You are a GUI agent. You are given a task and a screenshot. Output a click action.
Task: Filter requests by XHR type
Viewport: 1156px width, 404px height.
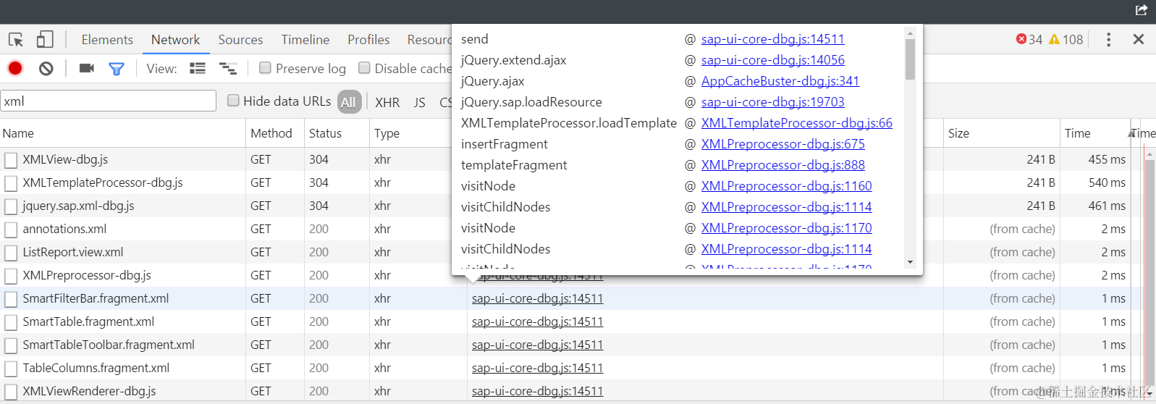[x=387, y=102]
